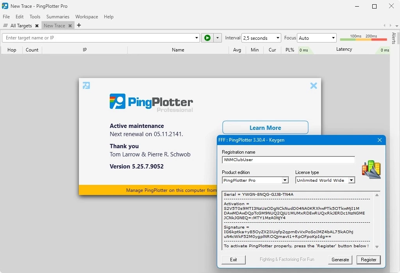Click the keygen building graphic icon
The height and width of the screenshot is (273, 400).
(x=371, y=169)
